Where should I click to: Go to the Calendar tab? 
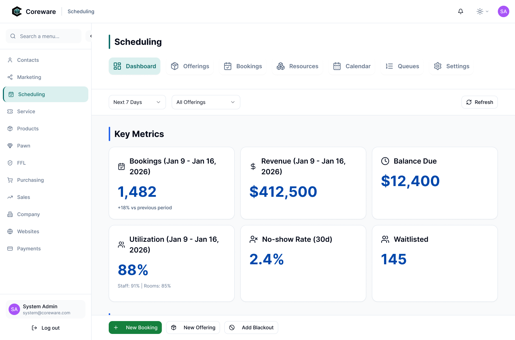[352, 66]
